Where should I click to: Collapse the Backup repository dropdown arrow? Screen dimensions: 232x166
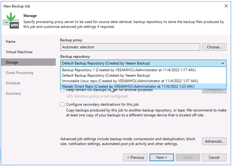click(223, 63)
